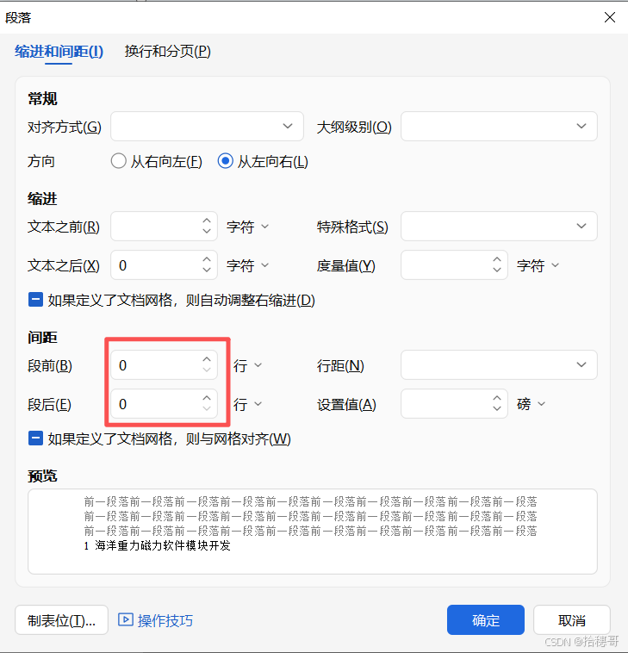628x653 pixels.
Task: Toggle the 与网格对齐 checkbox
Action: pyautogui.click(x=35, y=438)
